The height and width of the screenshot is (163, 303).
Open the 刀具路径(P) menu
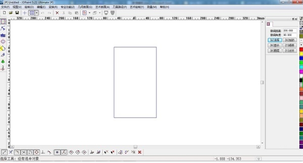119,7
